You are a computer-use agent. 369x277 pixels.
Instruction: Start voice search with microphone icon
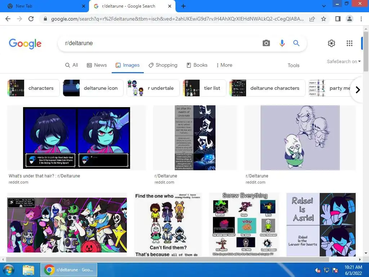click(x=282, y=43)
